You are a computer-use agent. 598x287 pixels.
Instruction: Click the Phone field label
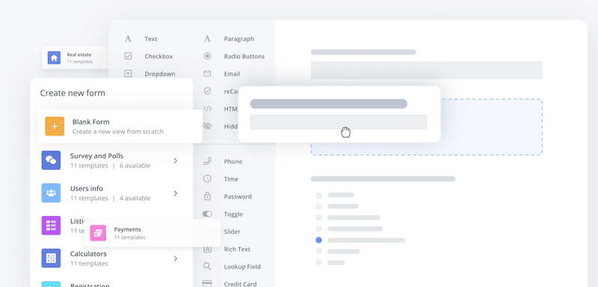coord(233,161)
